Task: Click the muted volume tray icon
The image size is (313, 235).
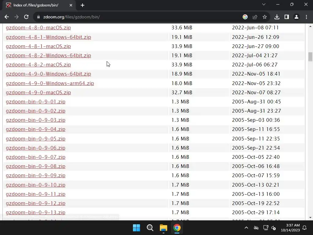Action: [x=274, y=228]
